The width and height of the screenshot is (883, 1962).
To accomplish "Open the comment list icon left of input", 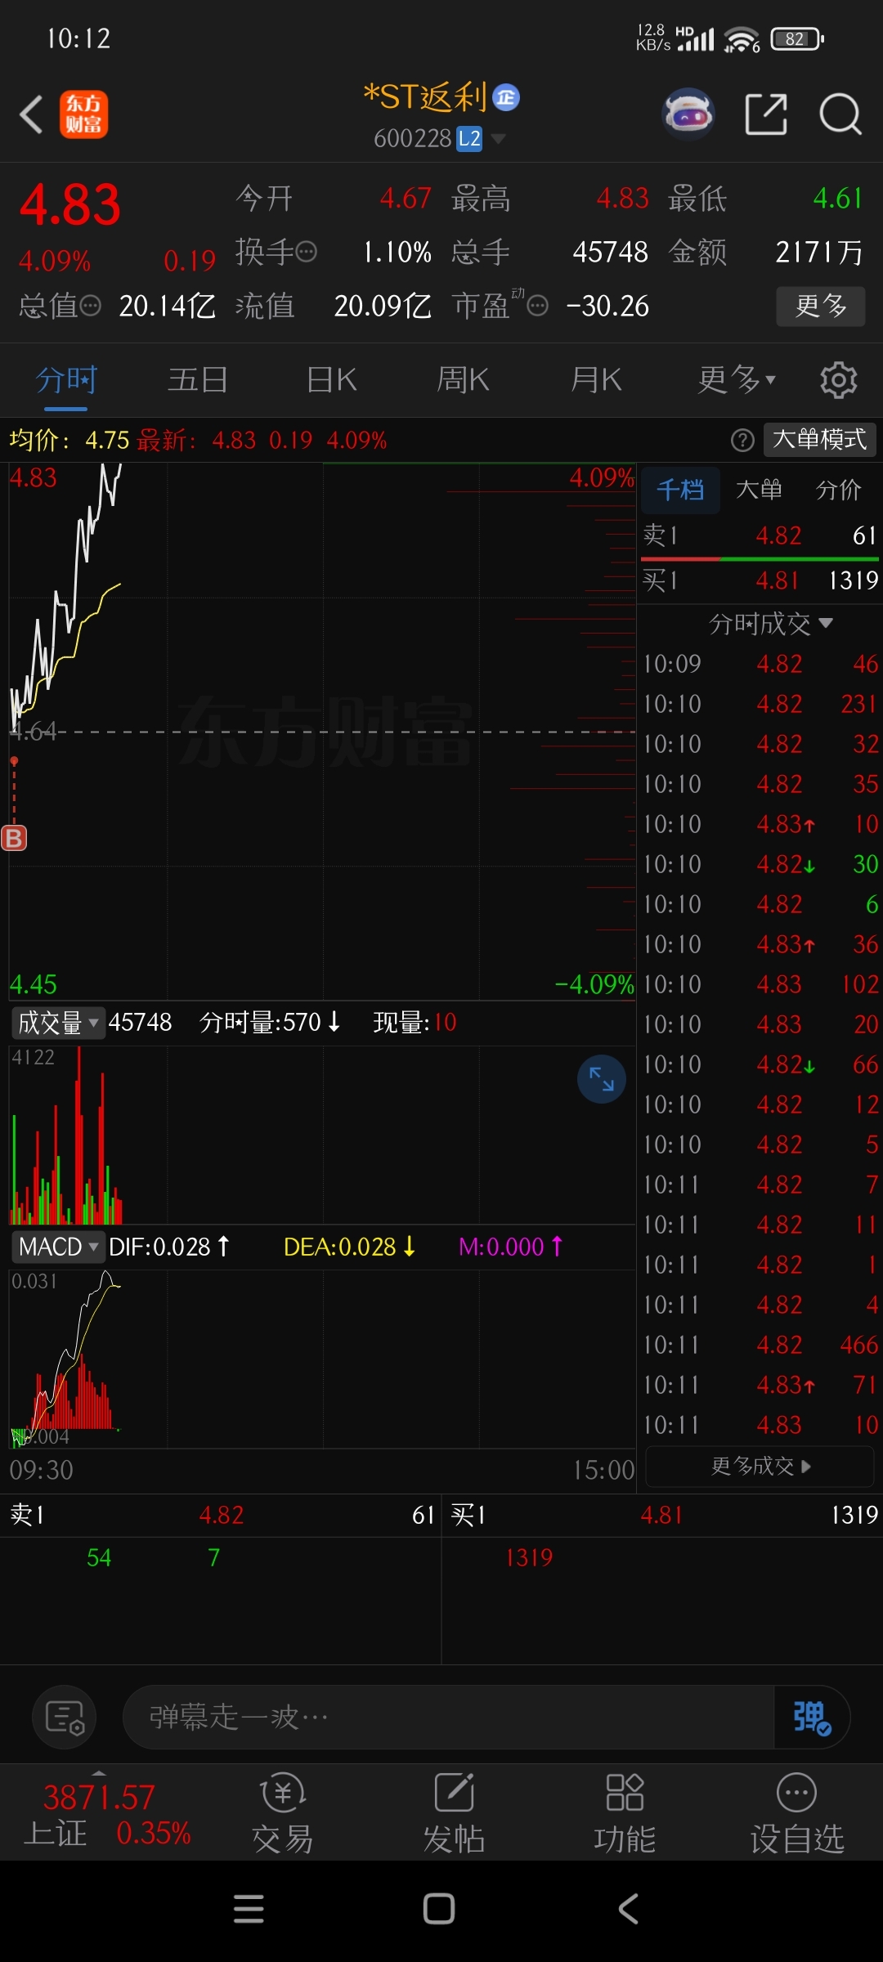I will tap(65, 1717).
